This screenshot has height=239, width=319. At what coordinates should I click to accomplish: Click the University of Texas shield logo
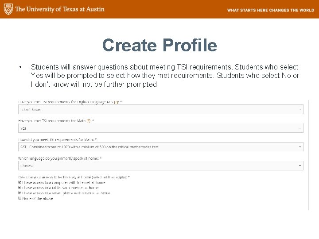click(8, 9)
